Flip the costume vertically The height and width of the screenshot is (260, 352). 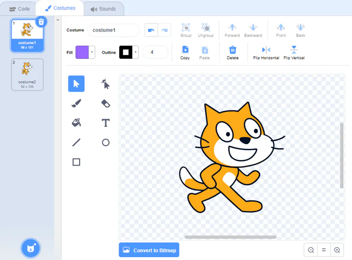pos(294,53)
